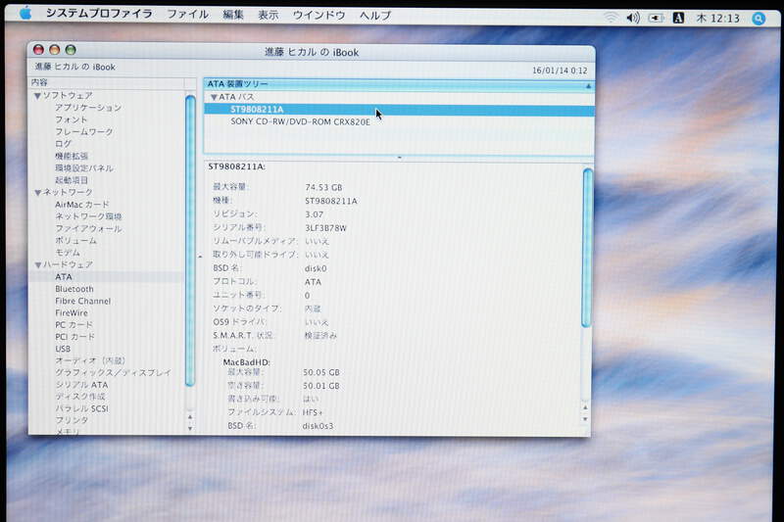Screen dimensions: 784x522
Task: Open the ウインドウ menu
Action: [319, 15]
